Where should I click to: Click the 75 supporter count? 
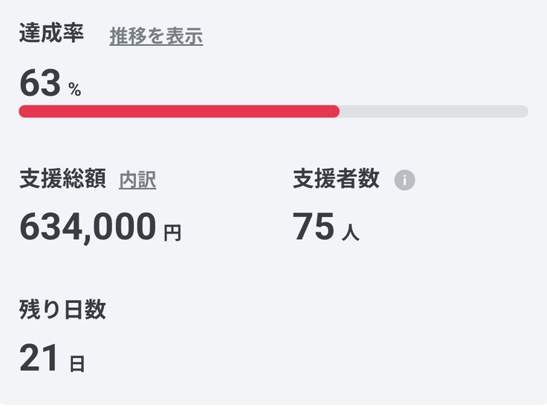[x=313, y=227]
